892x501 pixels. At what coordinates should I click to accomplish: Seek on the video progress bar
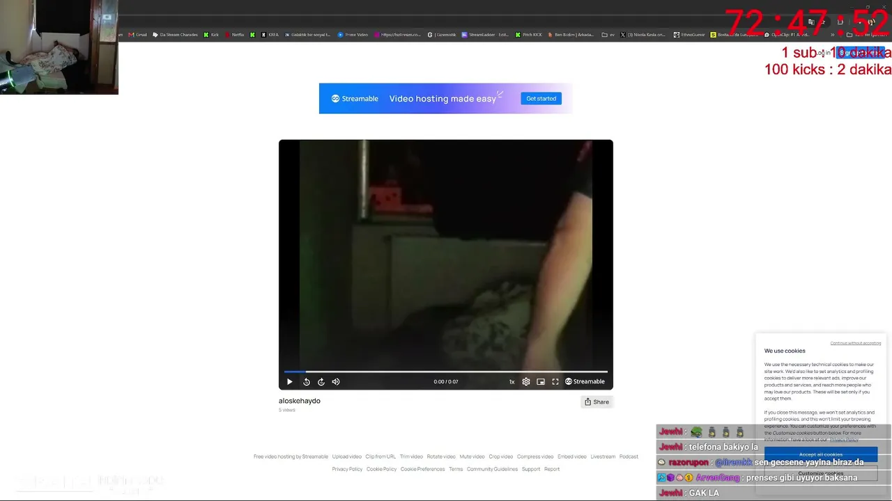[446, 372]
